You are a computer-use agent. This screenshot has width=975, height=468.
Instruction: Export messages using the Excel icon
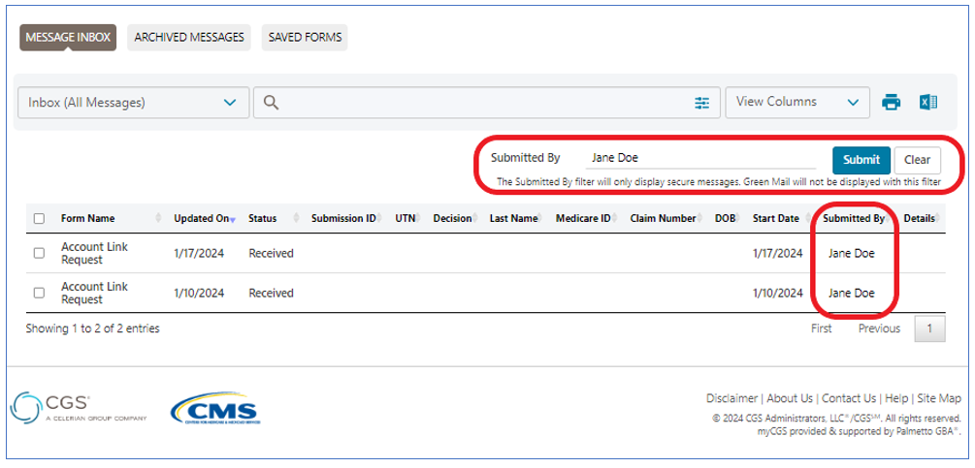click(927, 103)
